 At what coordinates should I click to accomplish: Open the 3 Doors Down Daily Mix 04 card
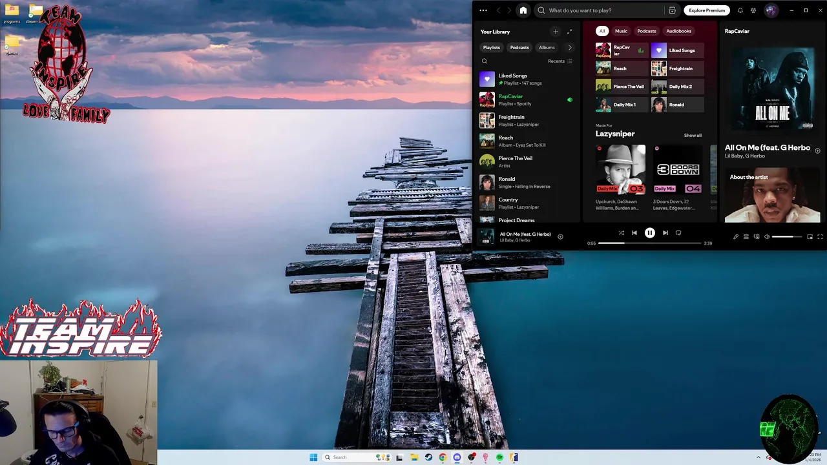[x=678, y=178]
